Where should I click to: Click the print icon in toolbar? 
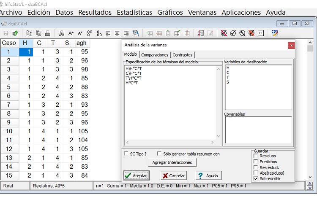click(x=48, y=33)
